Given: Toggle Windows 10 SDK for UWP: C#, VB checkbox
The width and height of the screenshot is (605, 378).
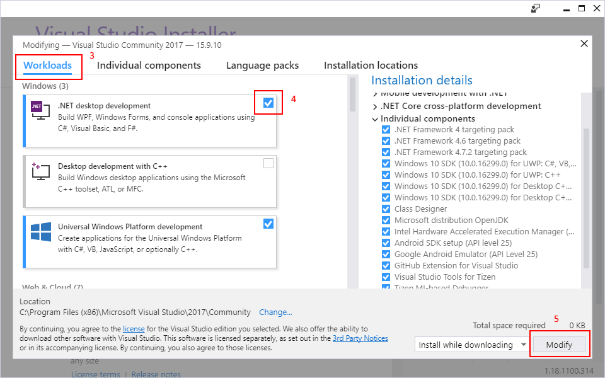Looking at the screenshot, I should 386,164.
